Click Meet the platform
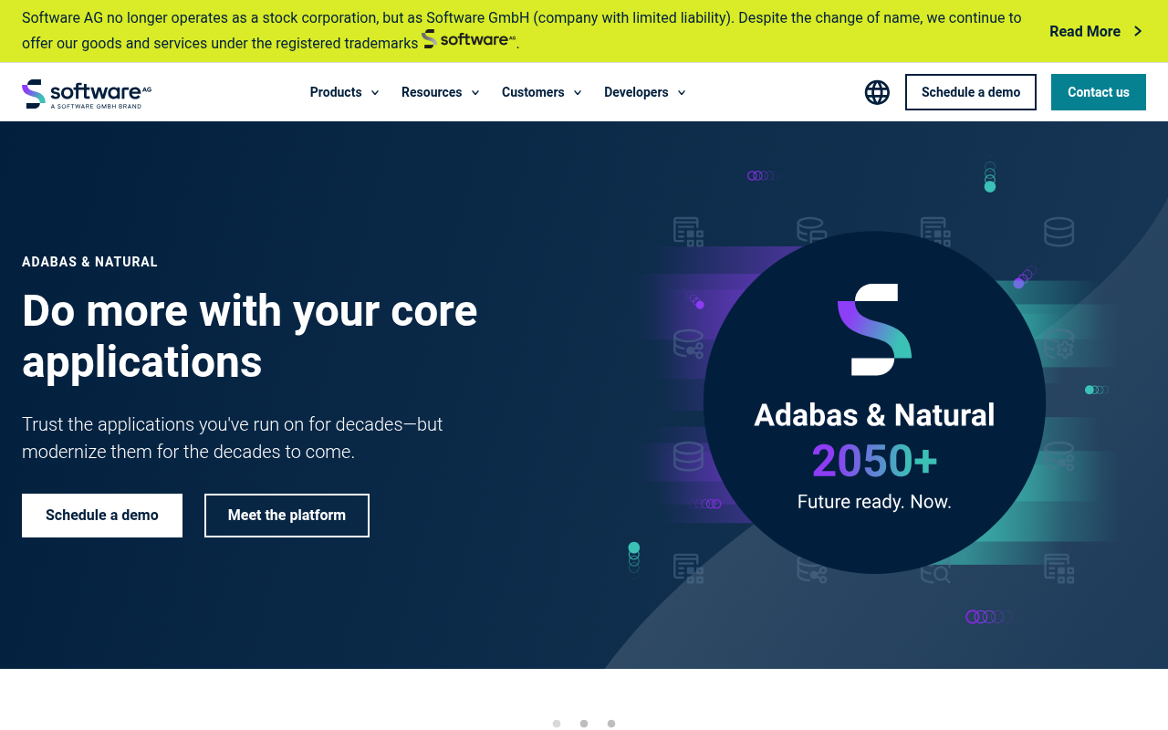The height and width of the screenshot is (730, 1168). pos(287,515)
